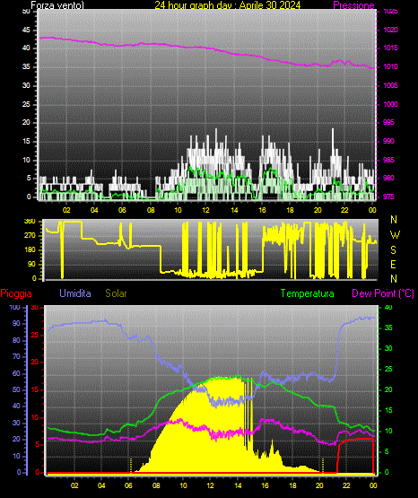Click the 22 hour marker on bottom graph
The image size is (418, 498).
pos(346,485)
